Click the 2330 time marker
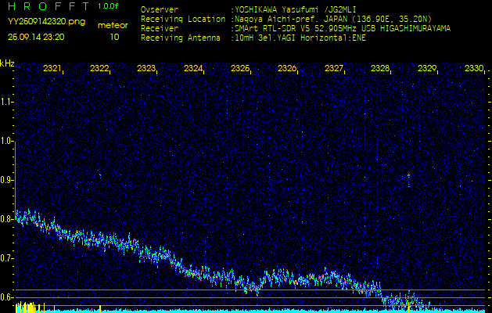The height and width of the screenshot is (313, 492). pos(473,69)
